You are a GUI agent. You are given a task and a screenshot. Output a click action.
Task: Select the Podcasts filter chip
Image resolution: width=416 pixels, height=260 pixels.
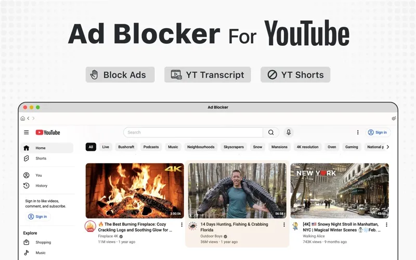tap(151, 147)
